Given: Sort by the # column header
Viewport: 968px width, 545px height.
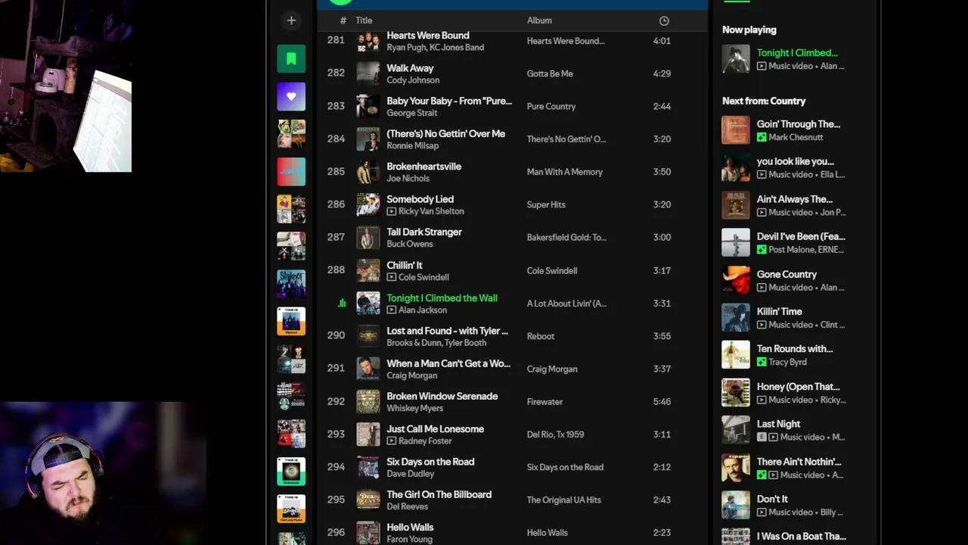Looking at the screenshot, I should point(343,20).
